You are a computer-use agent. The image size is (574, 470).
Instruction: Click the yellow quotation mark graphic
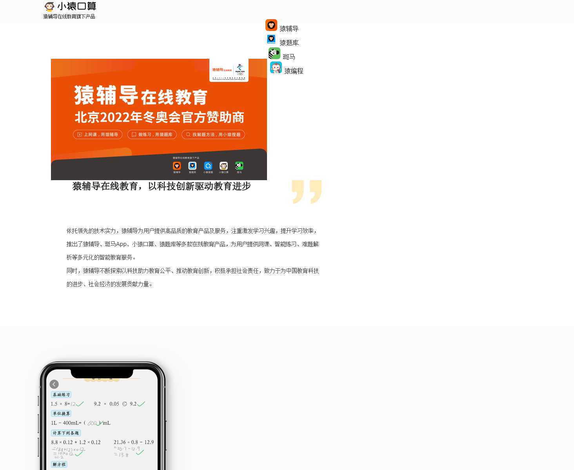[307, 192]
